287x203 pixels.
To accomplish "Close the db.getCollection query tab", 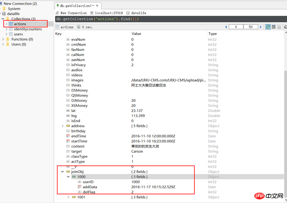I will [98, 6].
